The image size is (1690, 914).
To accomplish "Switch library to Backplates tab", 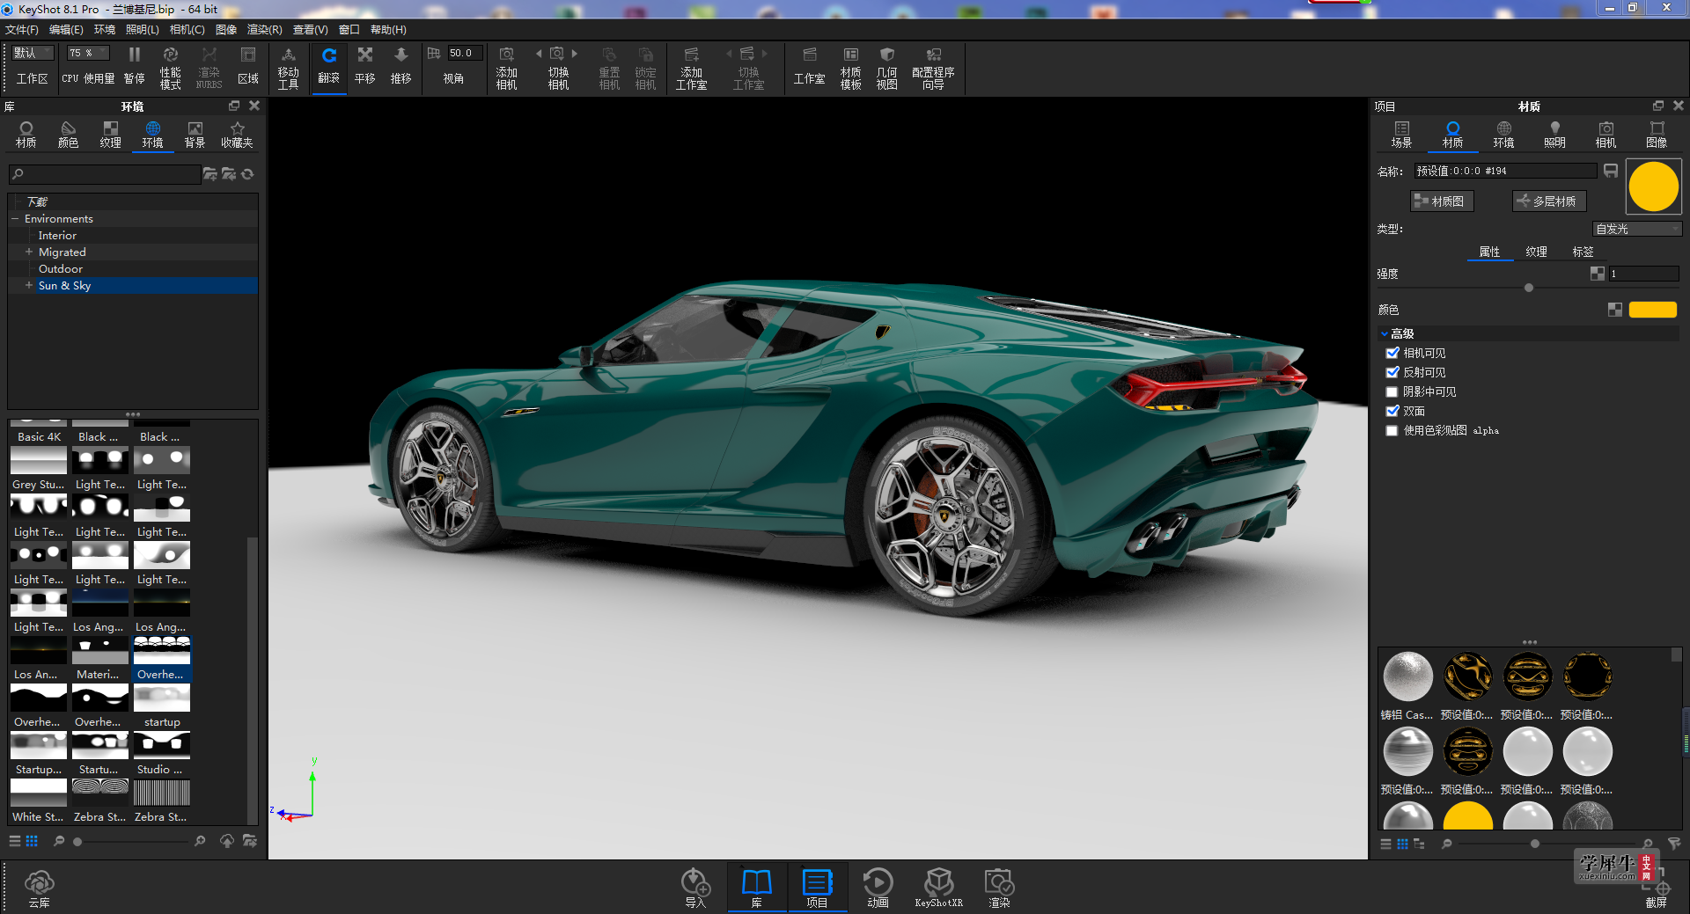I will click(195, 135).
